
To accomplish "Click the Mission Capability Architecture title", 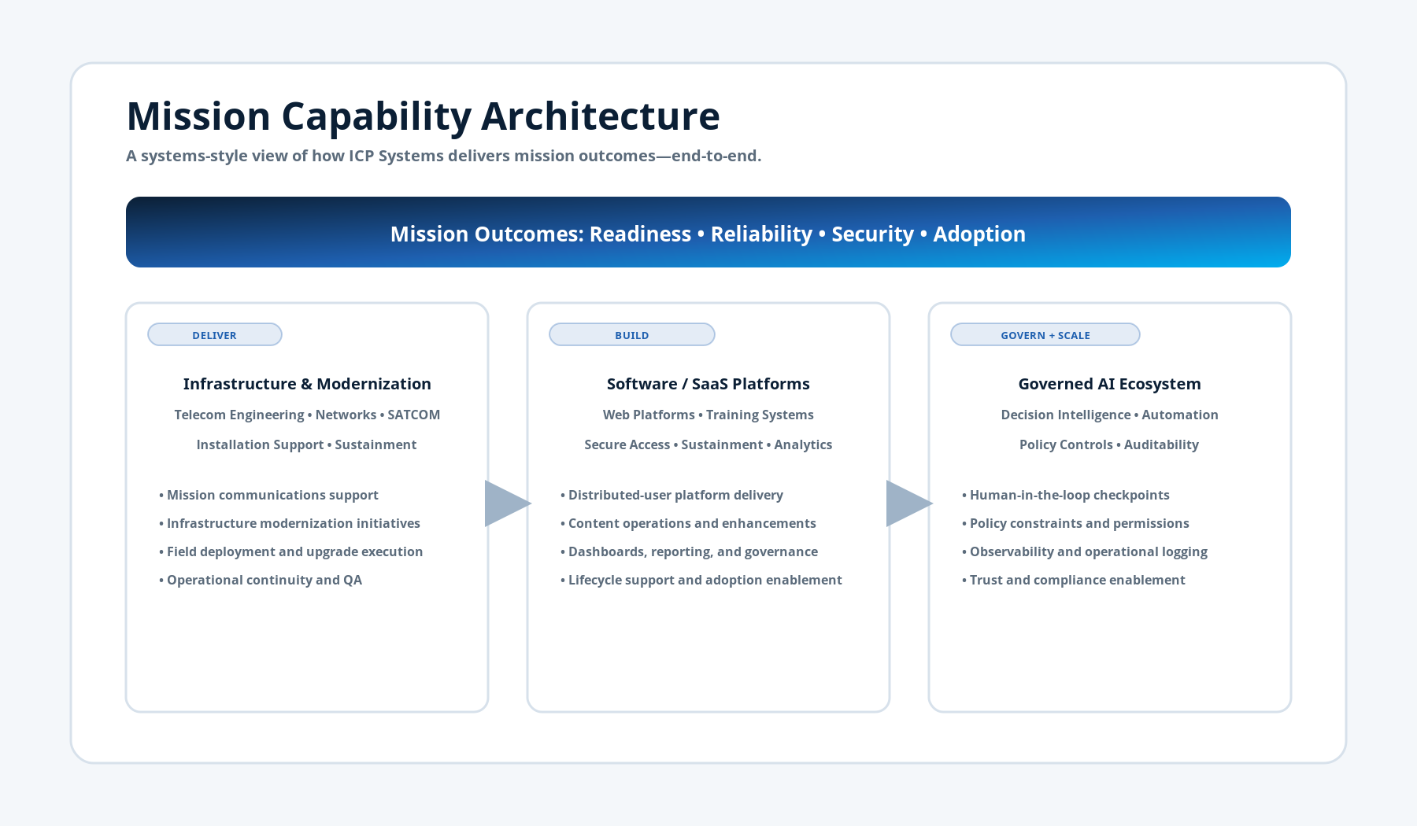I will [x=423, y=116].
